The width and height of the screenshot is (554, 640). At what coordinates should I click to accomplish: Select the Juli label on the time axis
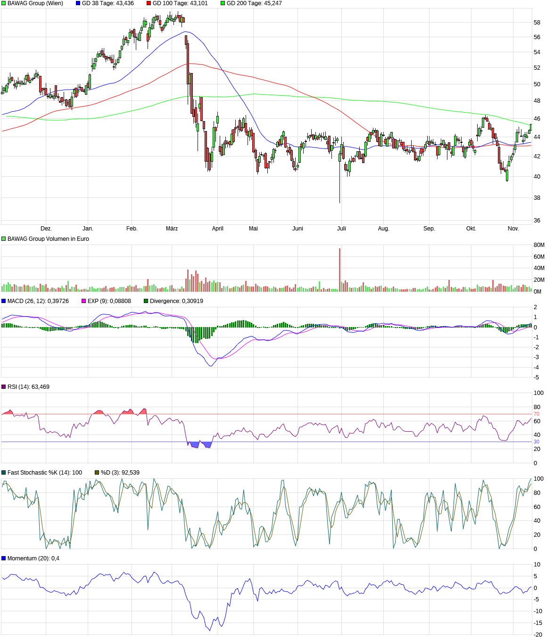pyautogui.click(x=341, y=229)
